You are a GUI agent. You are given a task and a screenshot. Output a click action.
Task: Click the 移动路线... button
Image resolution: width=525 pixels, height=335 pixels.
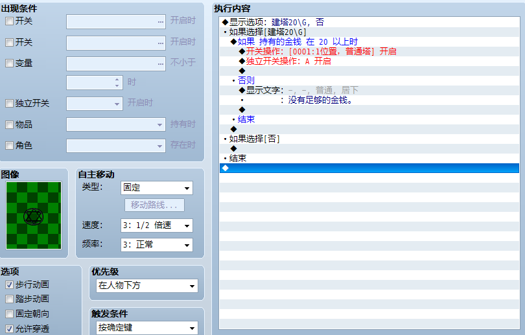coord(154,205)
